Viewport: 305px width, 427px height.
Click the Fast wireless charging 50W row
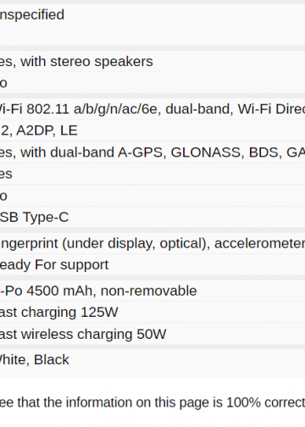click(152, 334)
